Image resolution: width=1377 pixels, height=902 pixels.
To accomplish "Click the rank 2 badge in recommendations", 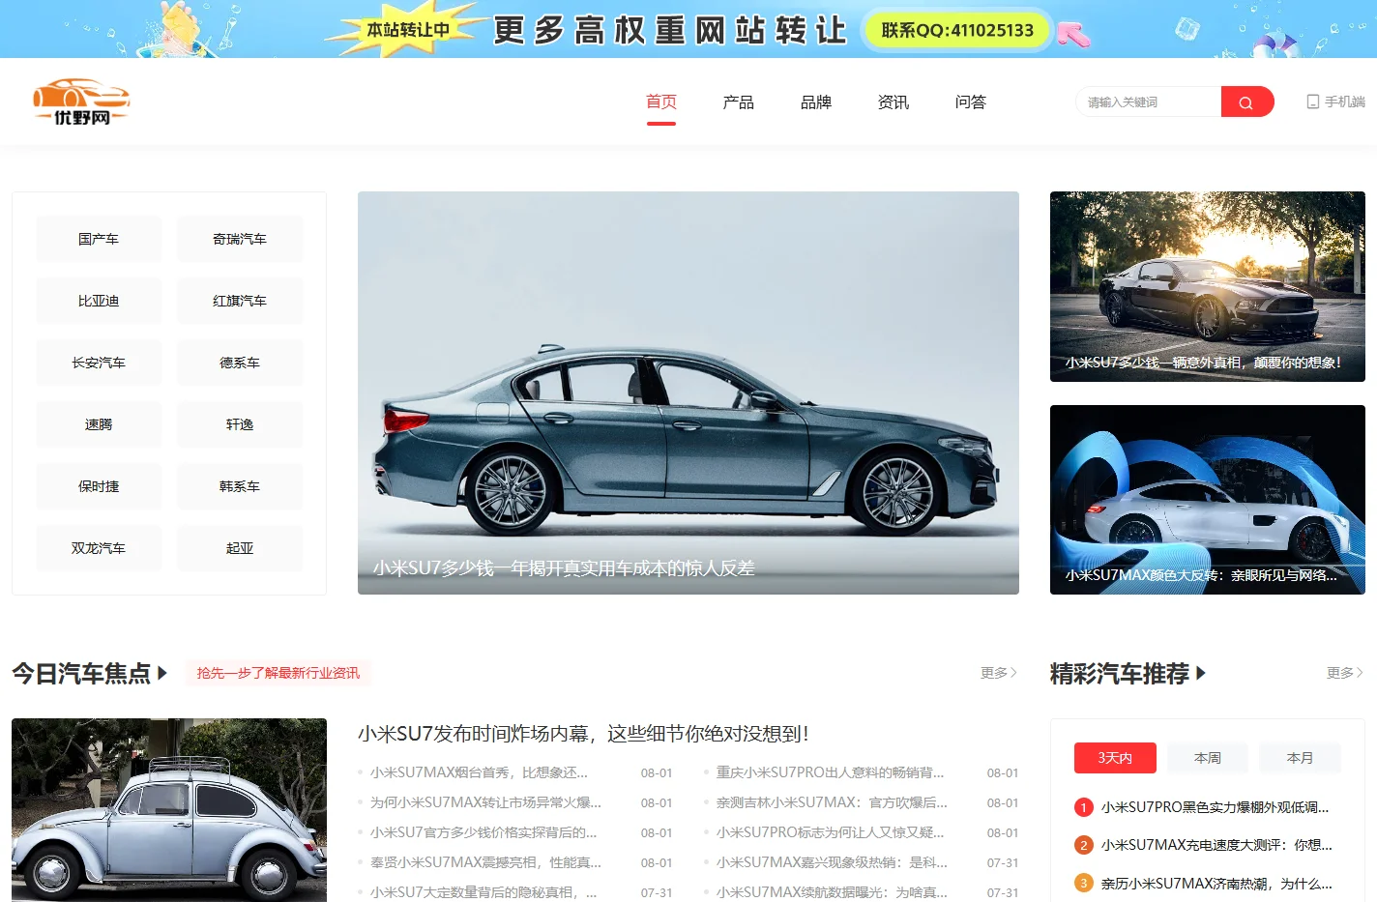I will [x=1084, y=845].
